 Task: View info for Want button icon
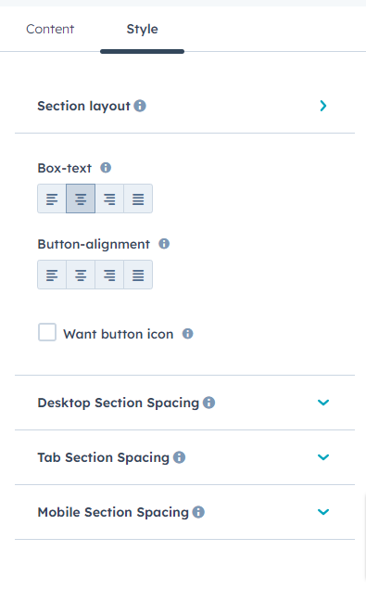click(187, 334)
